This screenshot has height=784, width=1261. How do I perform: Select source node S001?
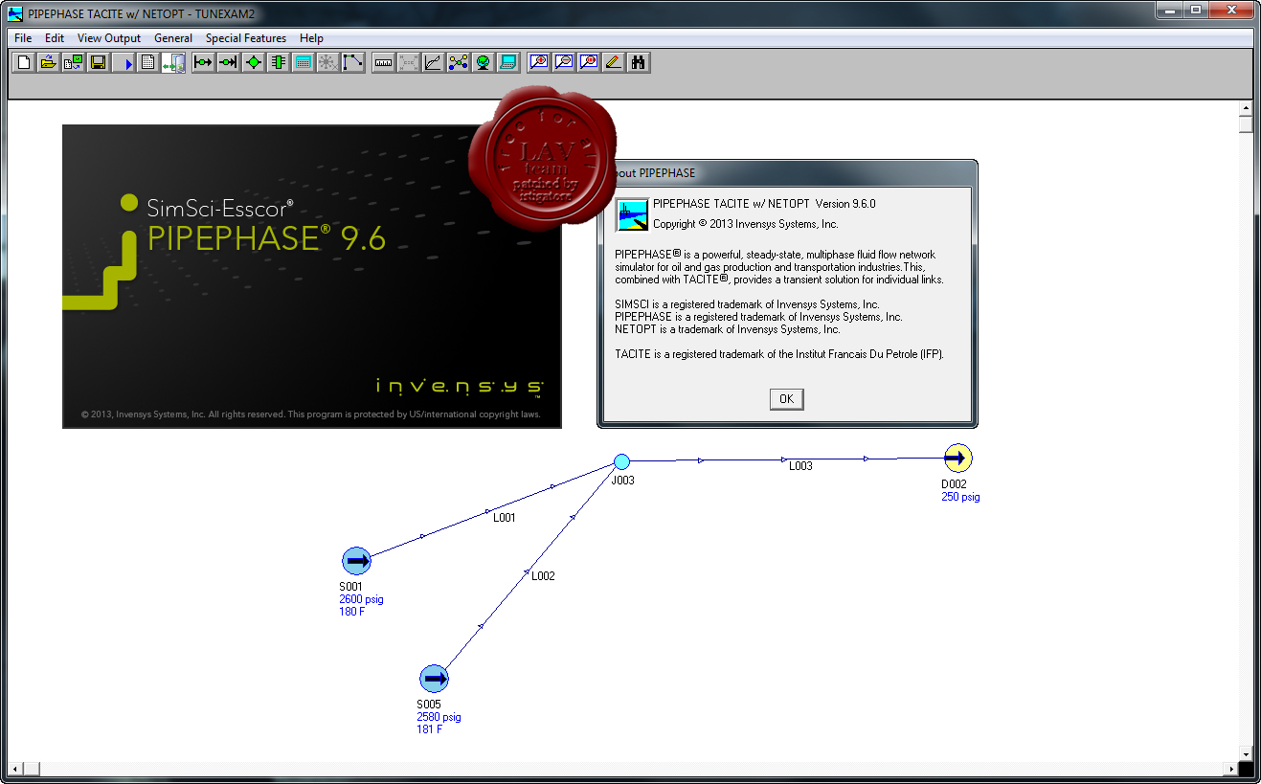click(x=356, y=562)
